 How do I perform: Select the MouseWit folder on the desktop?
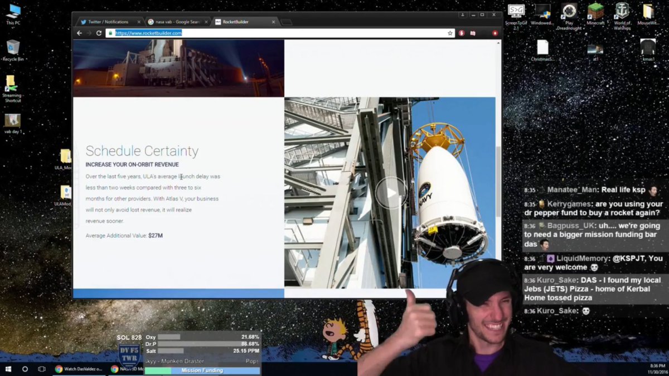click(648, 14)
